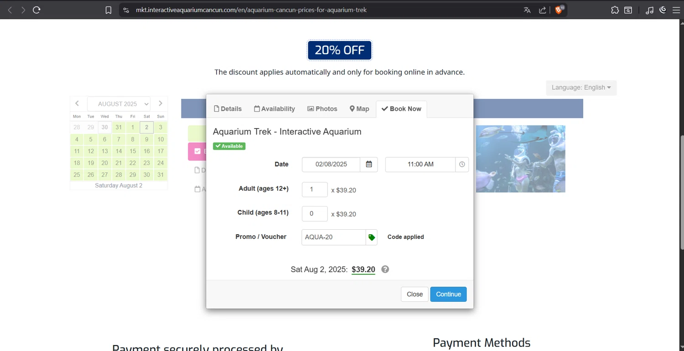The image size is (684, 351).
Task: Switch to the Map tab
Action: point(359,109)
